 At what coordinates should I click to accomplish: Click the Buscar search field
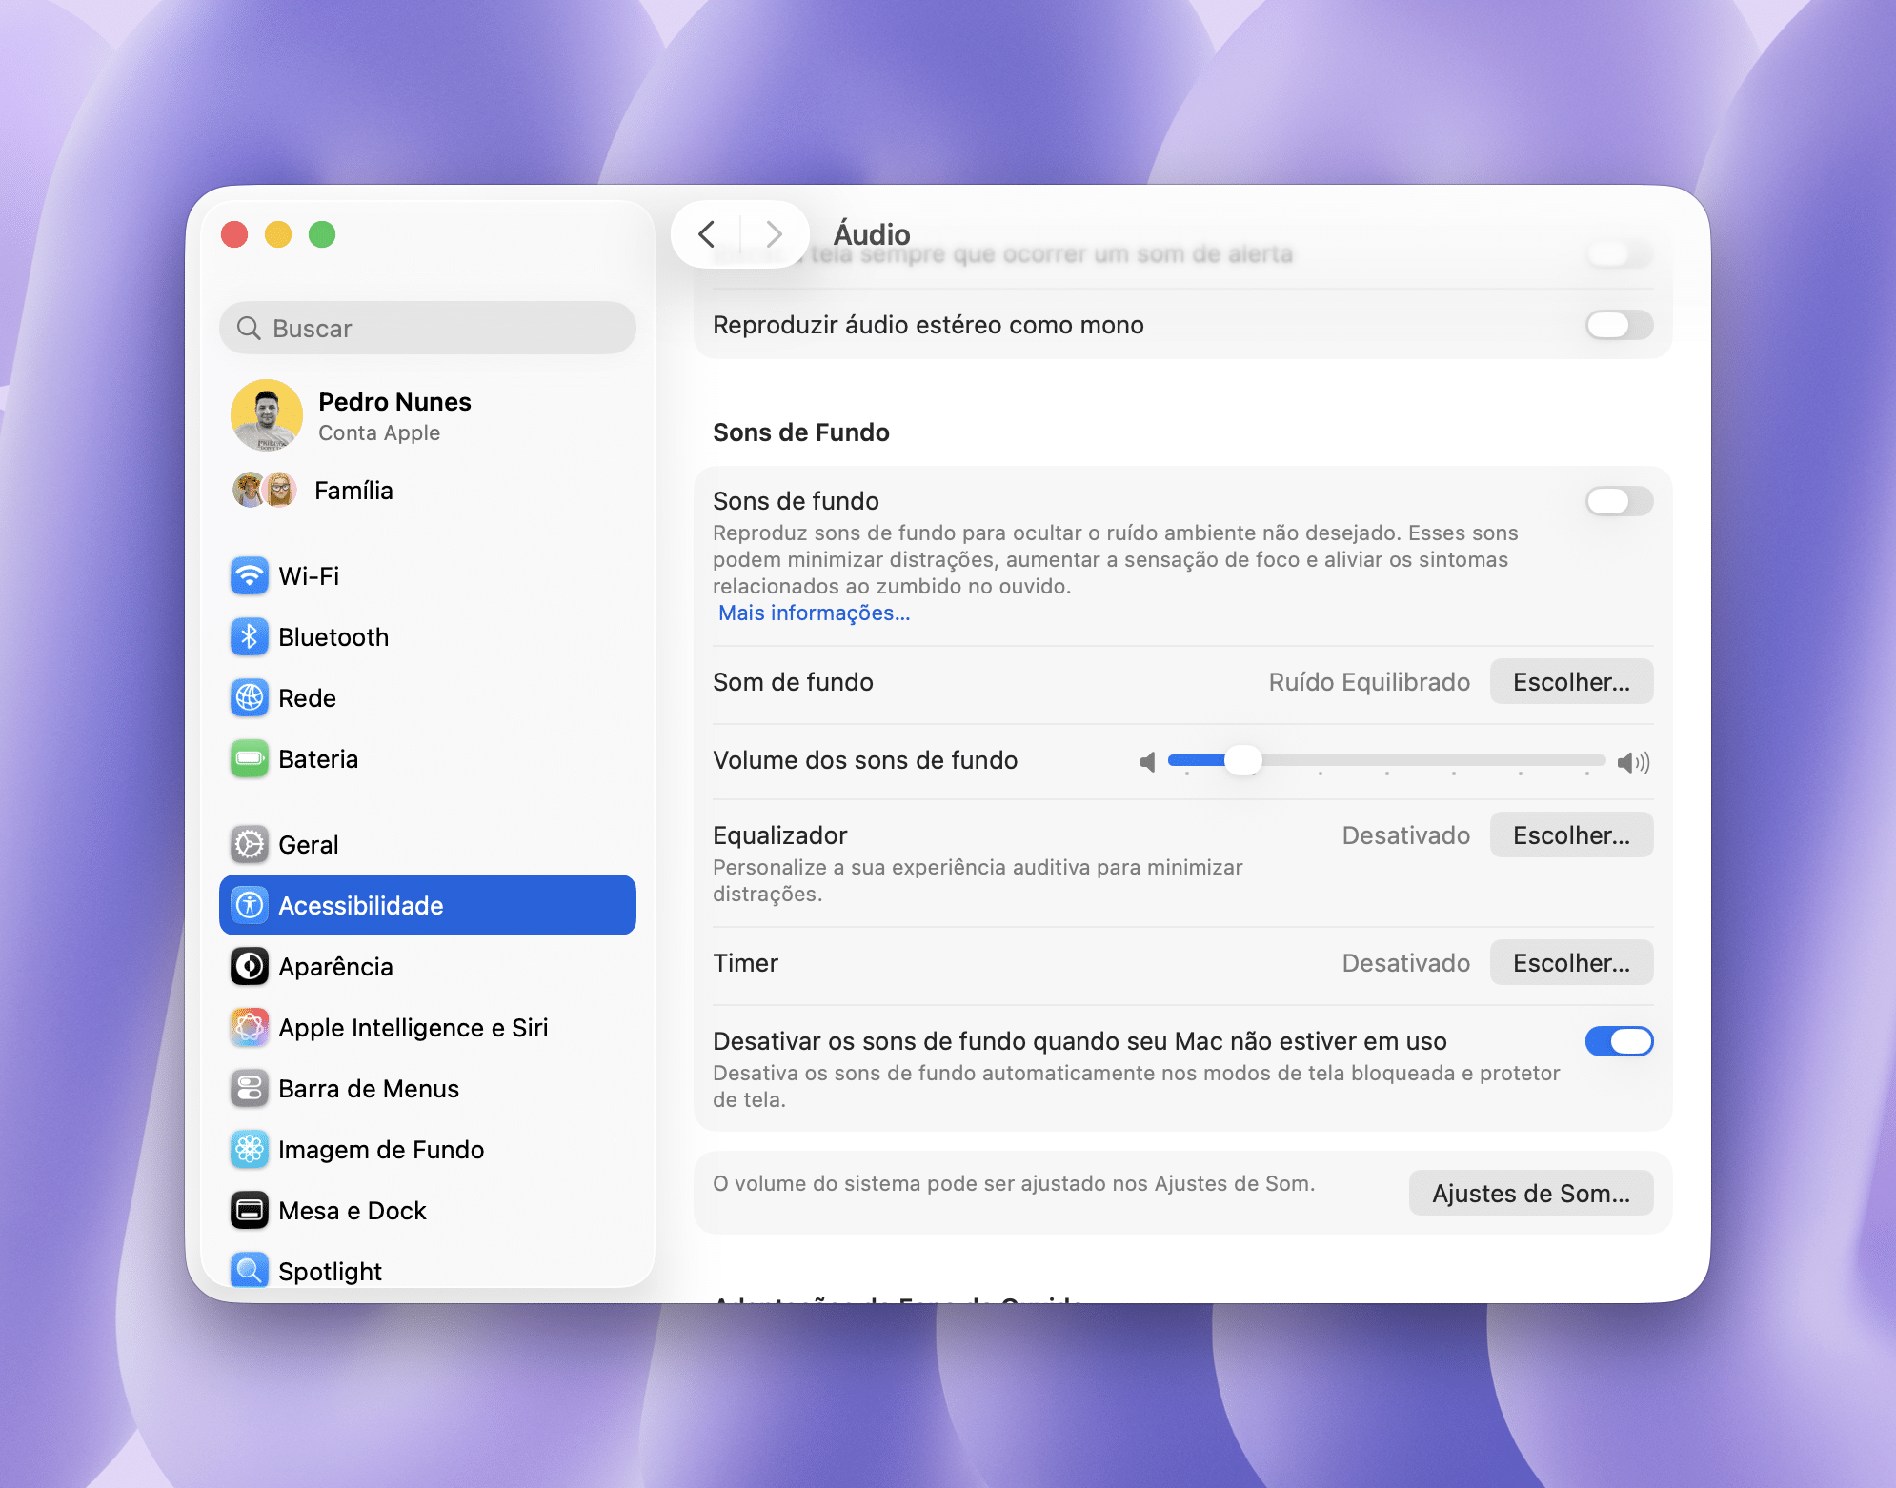[x=428, y=329]
